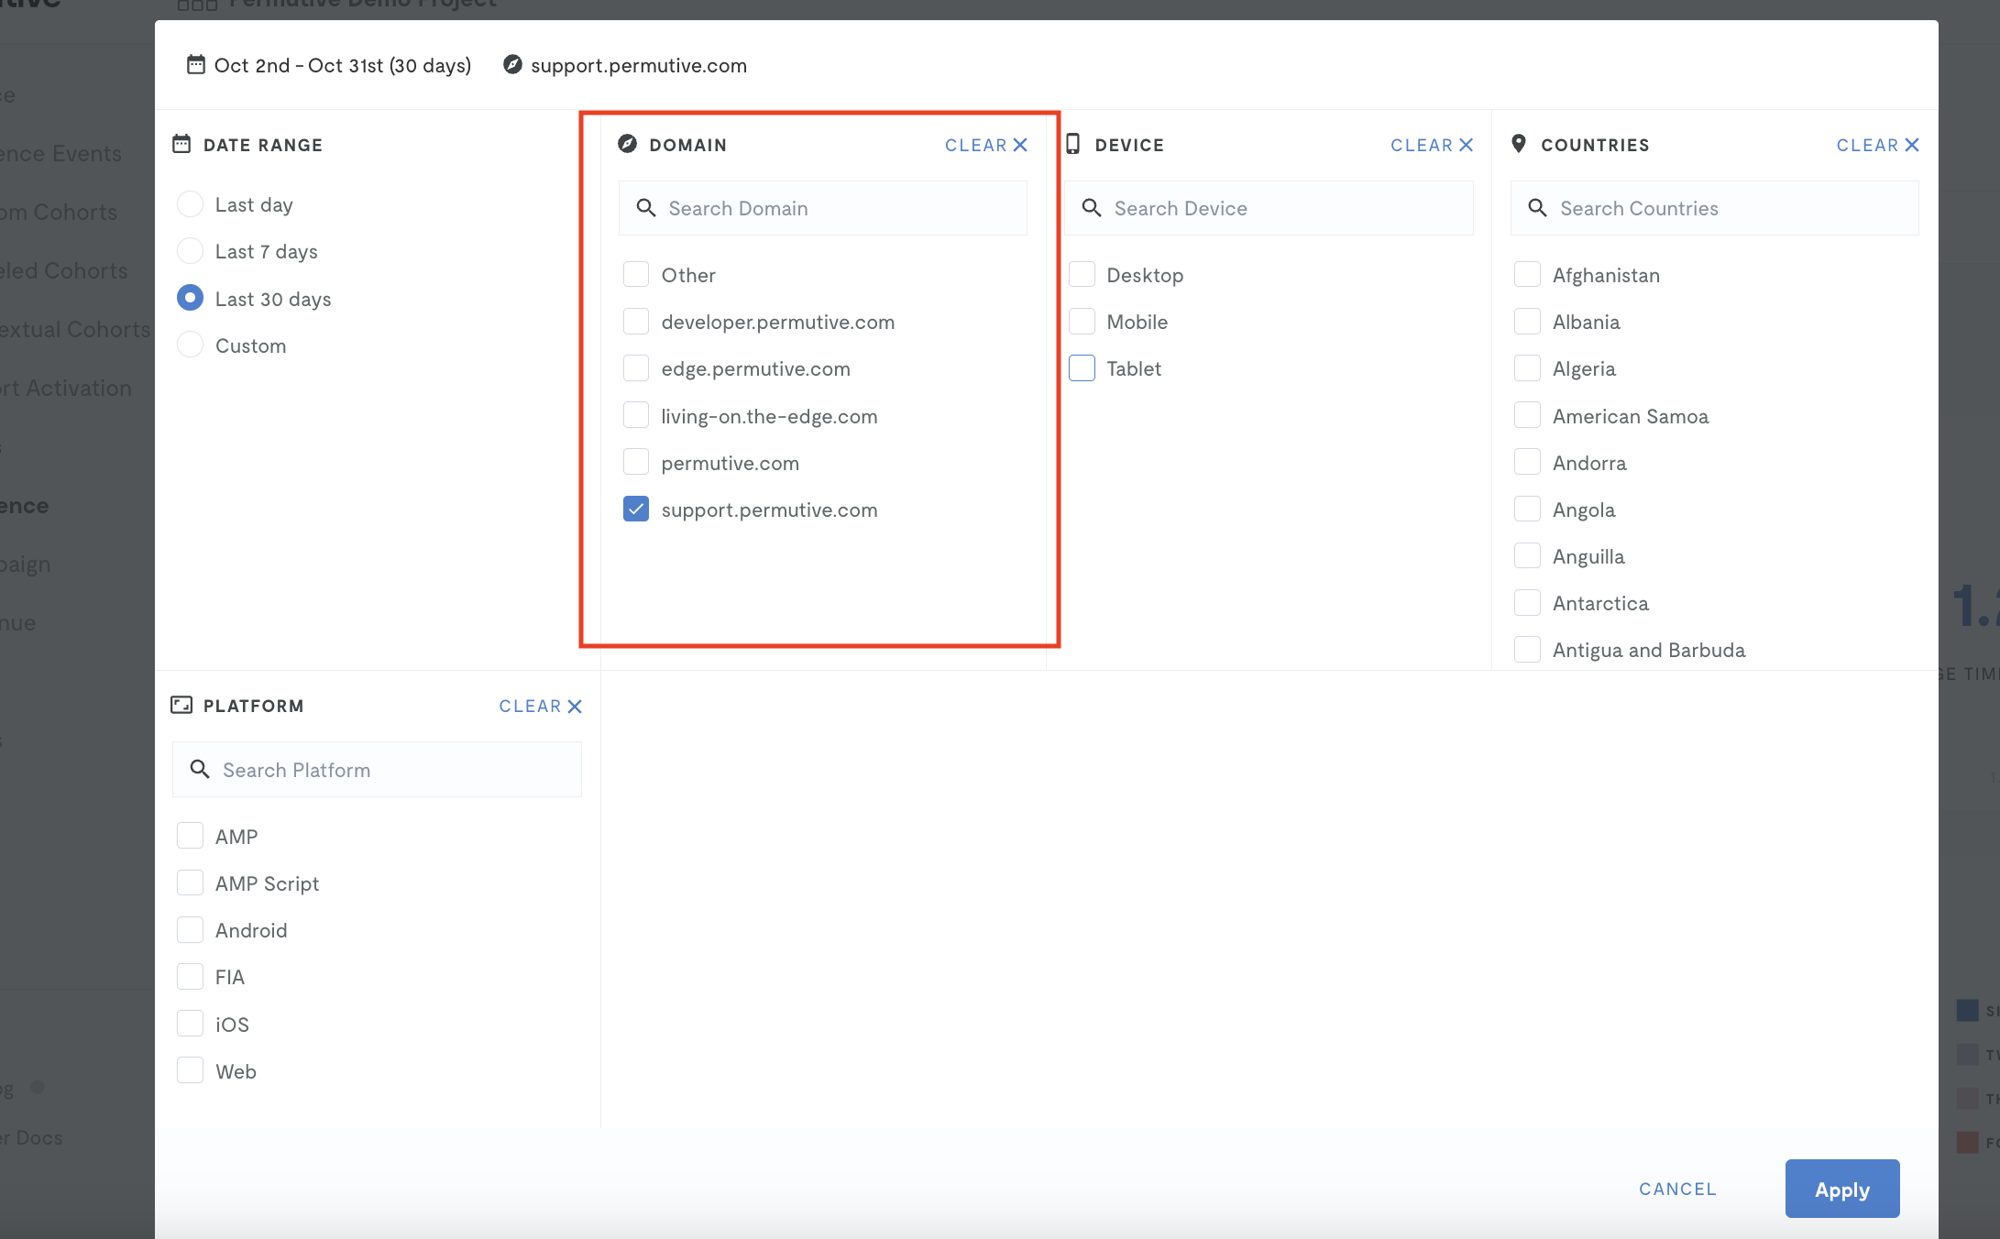Screen dimensions: 2000x1239
Task: Click the Domain compass icon
Action: tap(627, 144)
